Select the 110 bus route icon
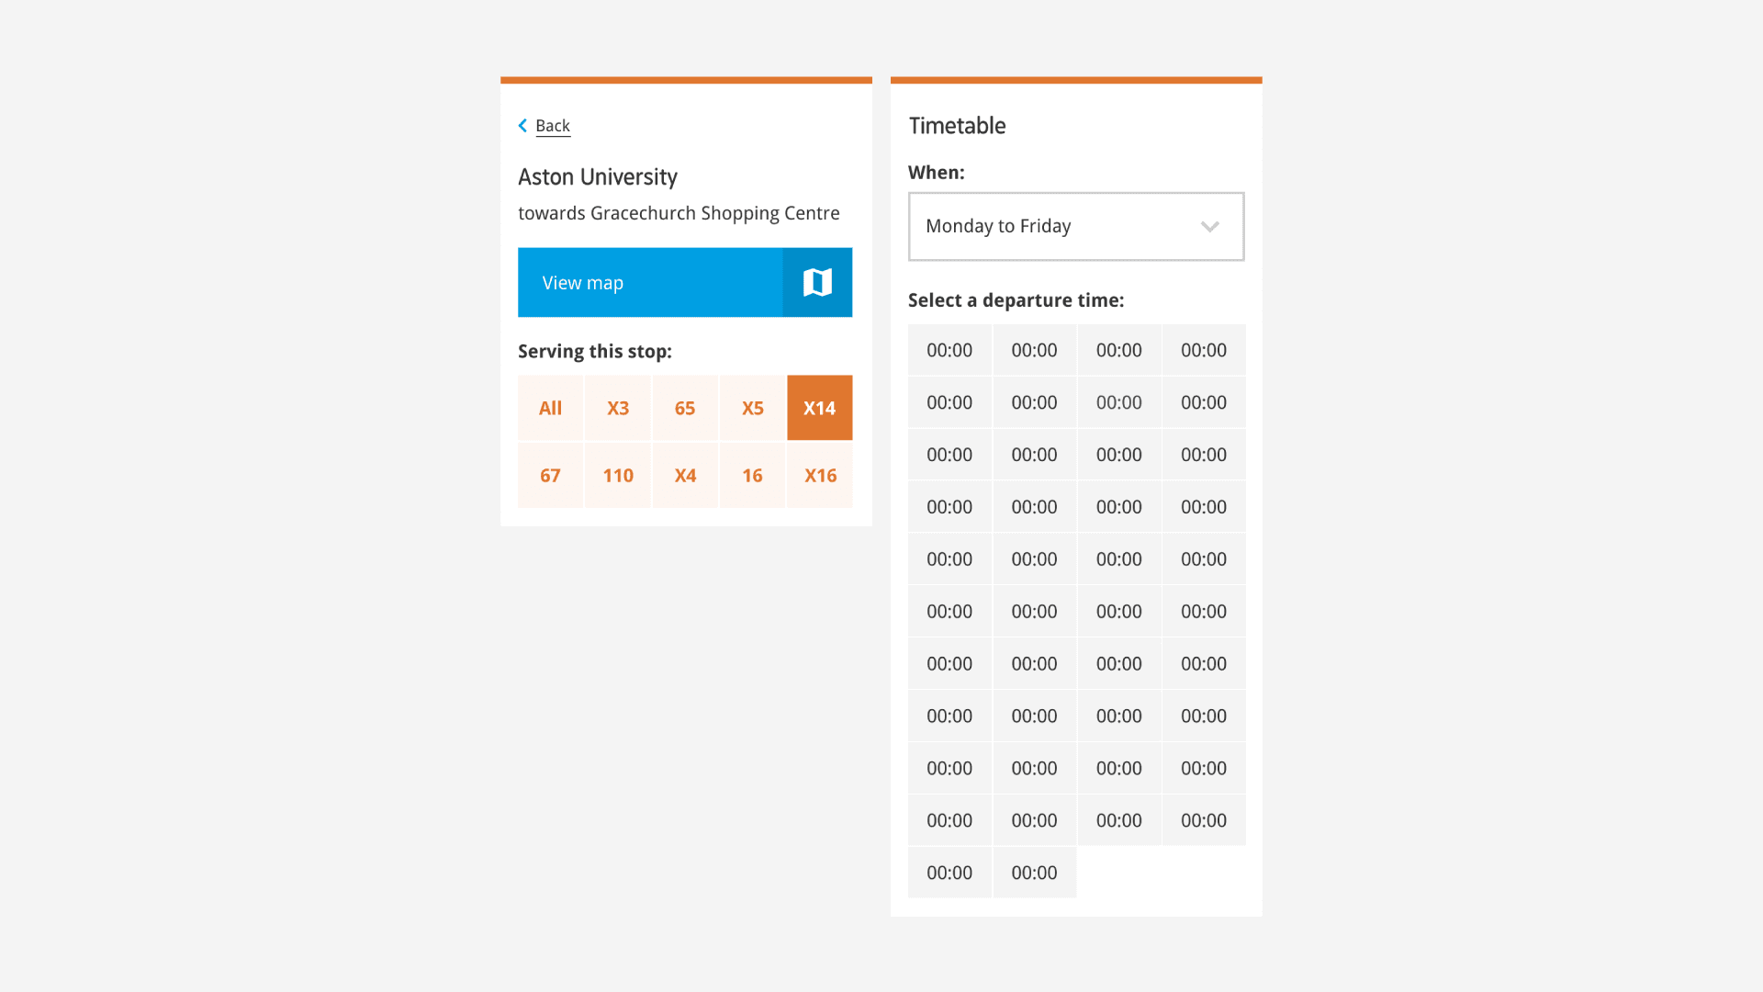 coord(618,475)
